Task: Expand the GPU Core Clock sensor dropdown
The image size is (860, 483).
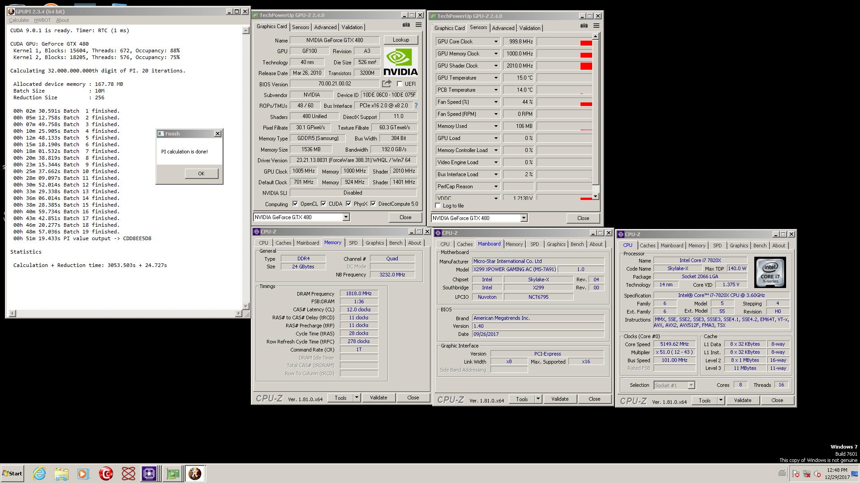Action: pos(496,42)
